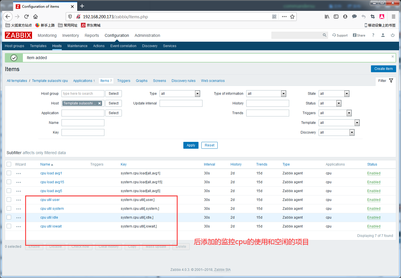Click the Update interval input field
401x278 pixels.
[x=181, y=103]
